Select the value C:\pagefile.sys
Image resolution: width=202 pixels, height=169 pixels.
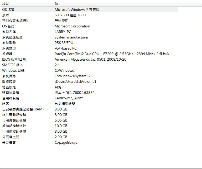66,143
